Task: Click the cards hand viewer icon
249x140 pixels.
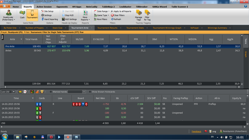Action: click(25, 92)
